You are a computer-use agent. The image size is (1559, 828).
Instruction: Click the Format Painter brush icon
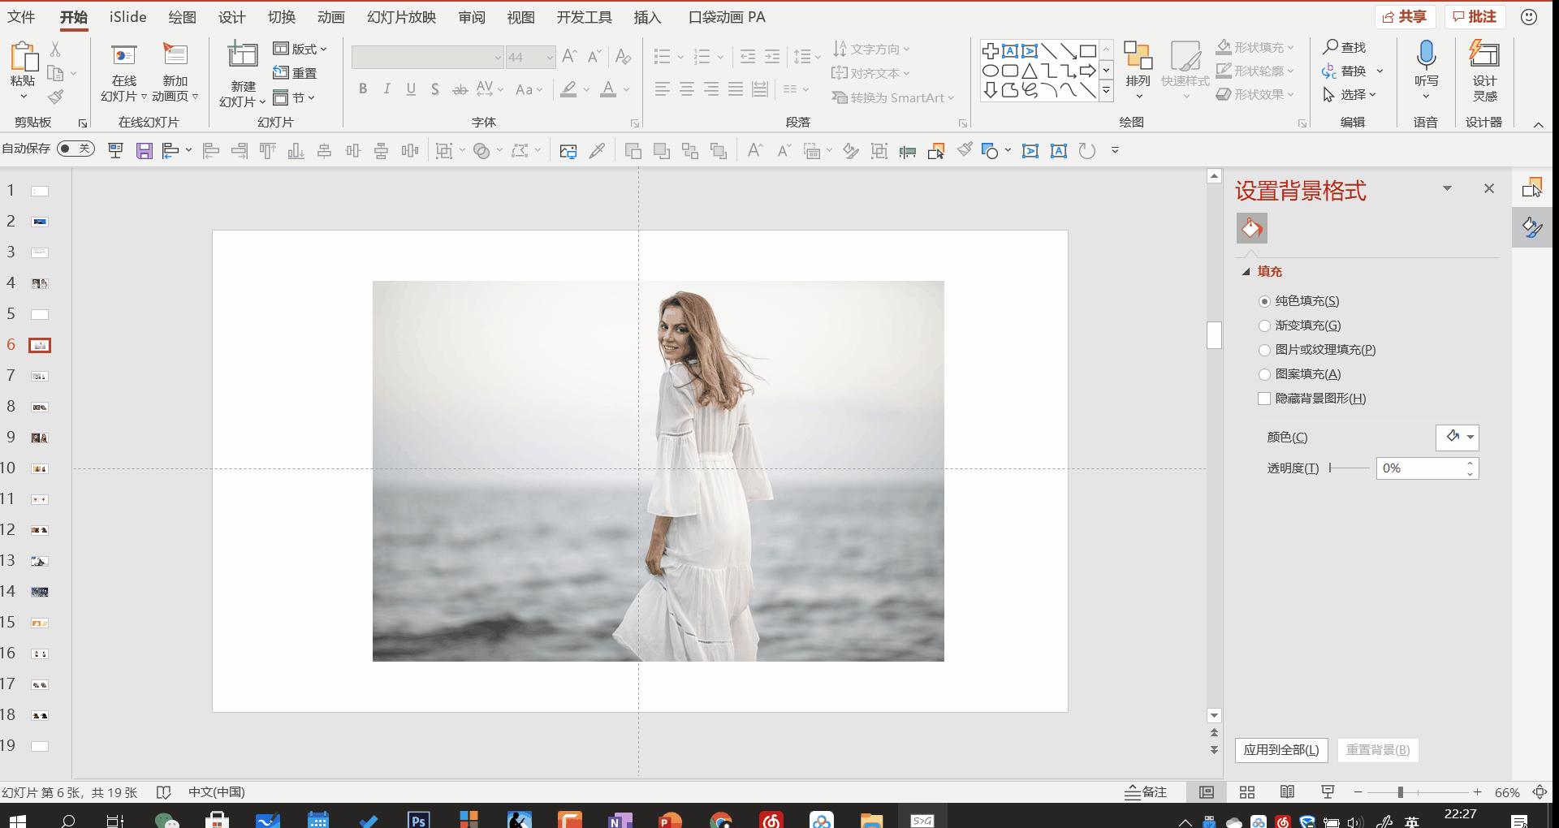click(55, 97)
